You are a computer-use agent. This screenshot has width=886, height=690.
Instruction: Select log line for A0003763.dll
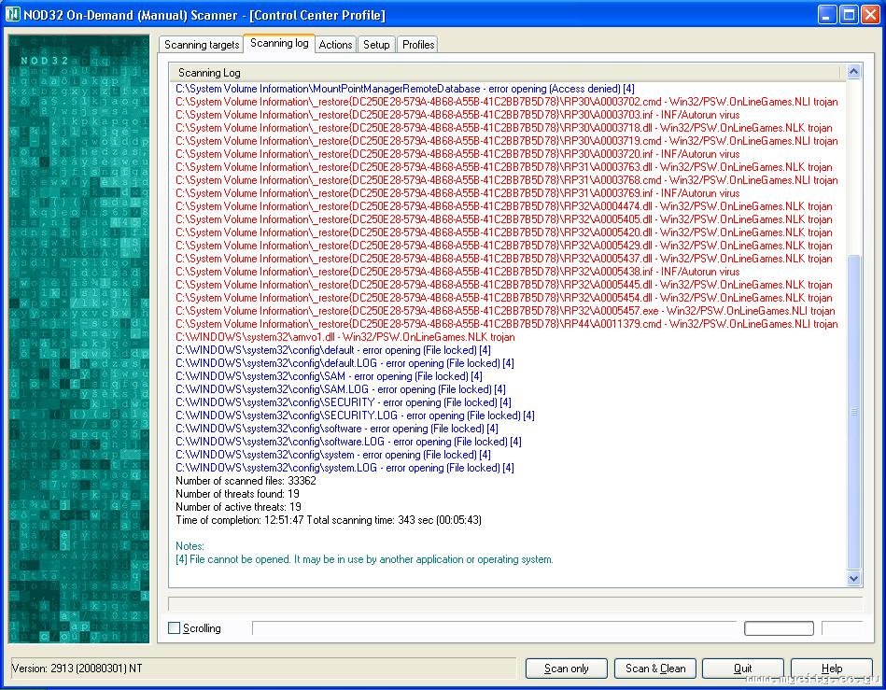503,167
